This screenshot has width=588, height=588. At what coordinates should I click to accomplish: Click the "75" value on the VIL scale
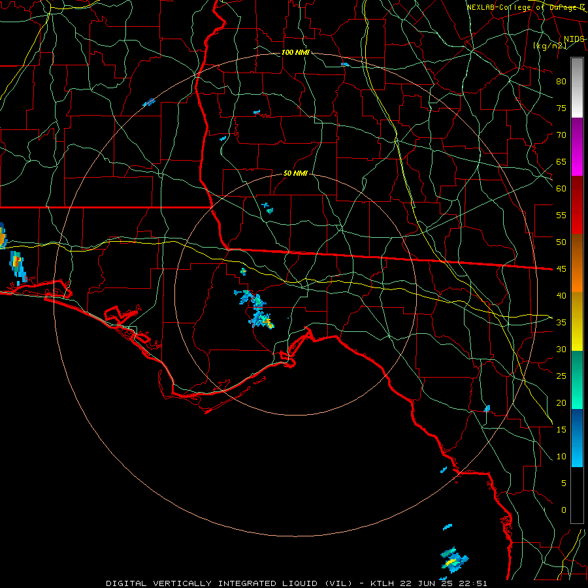[x=561, y=108]
